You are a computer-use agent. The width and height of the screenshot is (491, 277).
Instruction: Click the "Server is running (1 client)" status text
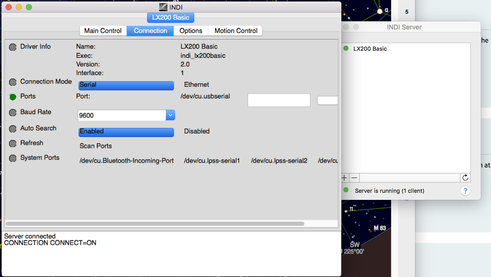pyautogui.click(x=390, y=191)
